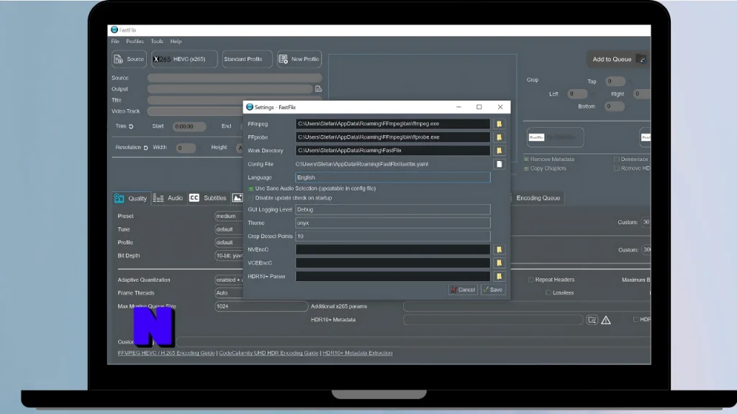Click the Save button in Settings

tap(492, 290)
